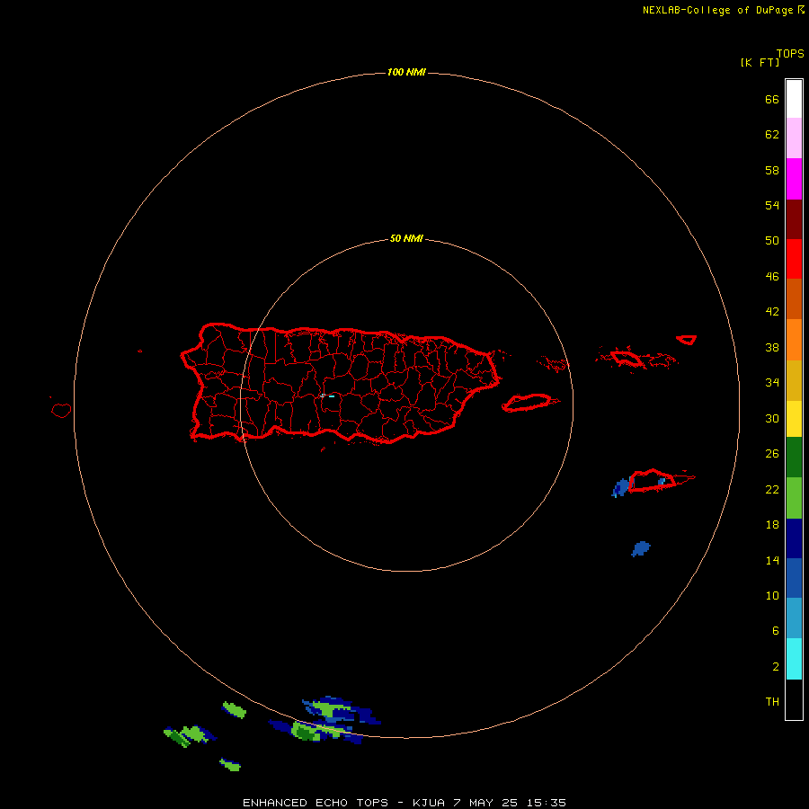Click legend value 62
Image resolution: width=809 pixels, height=809 pixels.
[772, 135]
